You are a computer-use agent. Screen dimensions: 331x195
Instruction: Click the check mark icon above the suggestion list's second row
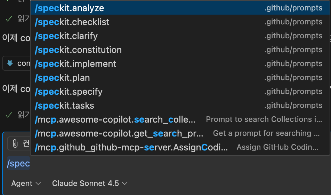[9, 19]
